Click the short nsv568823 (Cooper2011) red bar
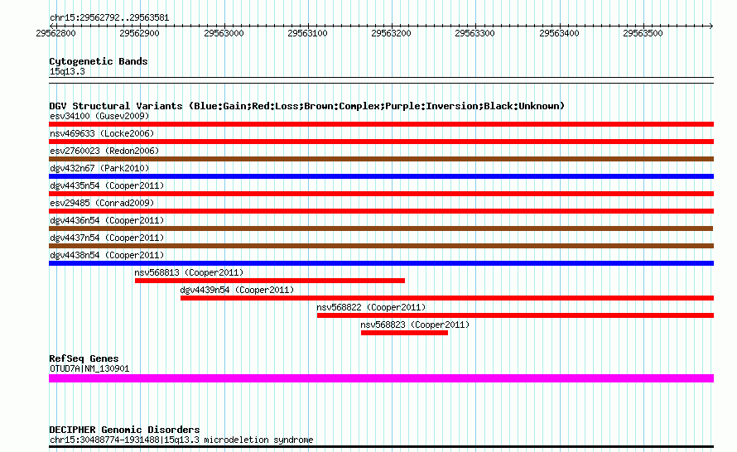Image resolution: width=737 pixels, height=452 pixels. pyautogui.click(x=404, y=333)
